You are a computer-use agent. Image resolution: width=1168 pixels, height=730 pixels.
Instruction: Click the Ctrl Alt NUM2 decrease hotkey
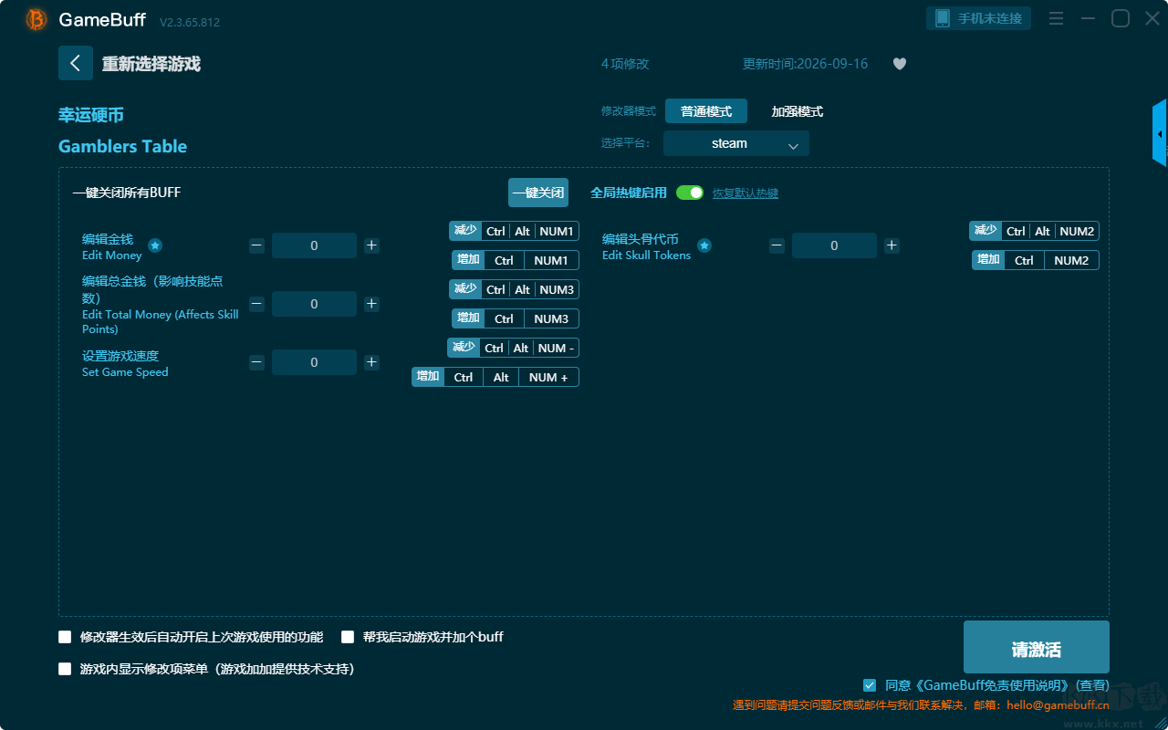(x=1034, y=231)
